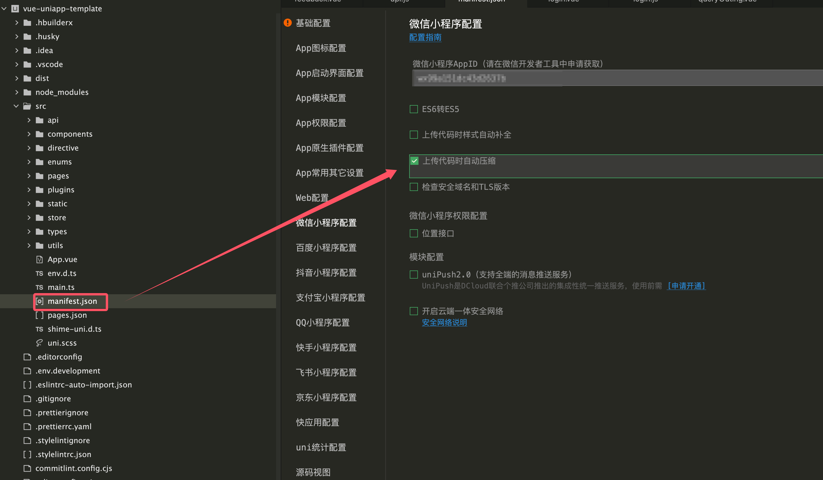Click the .editorconfig file icon
The image size is (823, 480).
point(27,357)
